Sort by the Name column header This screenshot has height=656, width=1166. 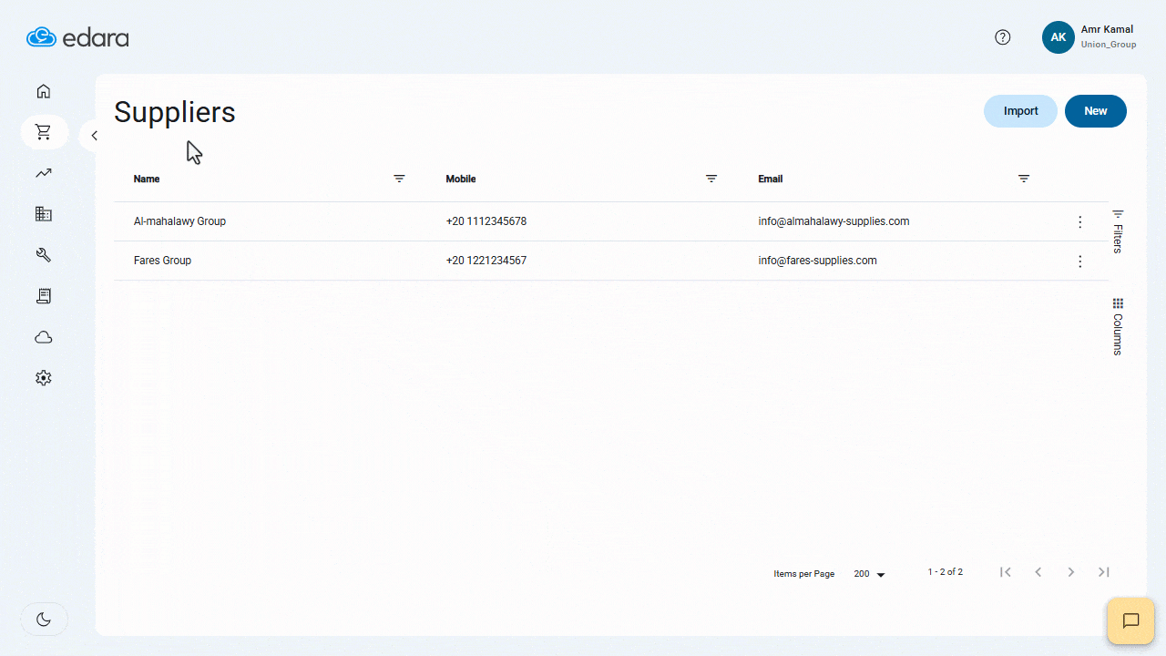[147, 179]
